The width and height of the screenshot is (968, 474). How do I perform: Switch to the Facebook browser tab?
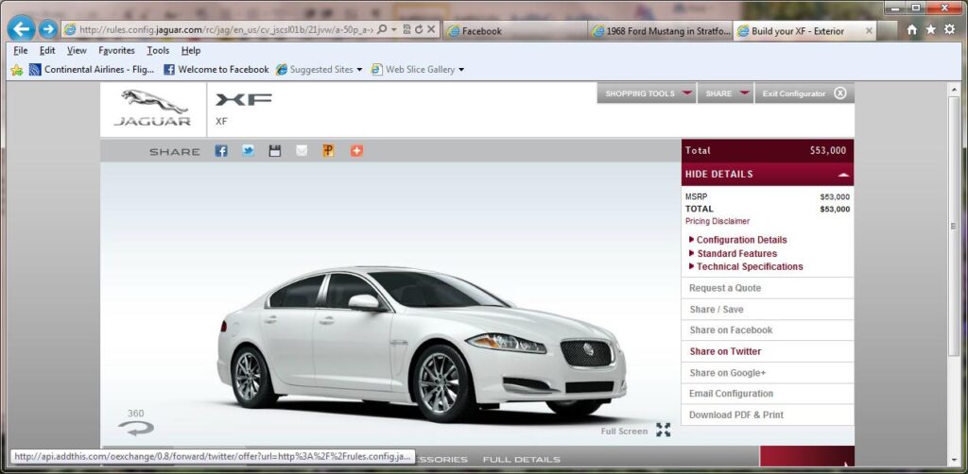pos(515,30)
